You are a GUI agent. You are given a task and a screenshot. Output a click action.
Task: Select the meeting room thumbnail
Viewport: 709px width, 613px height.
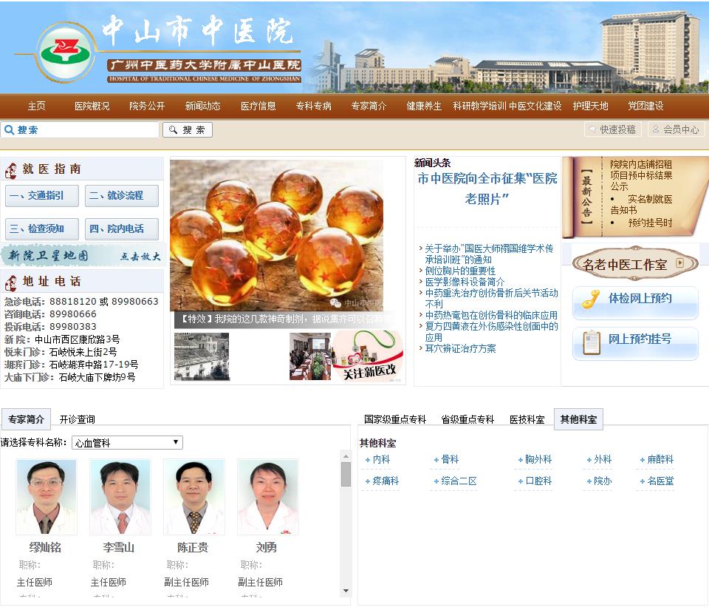click(311, 356)
